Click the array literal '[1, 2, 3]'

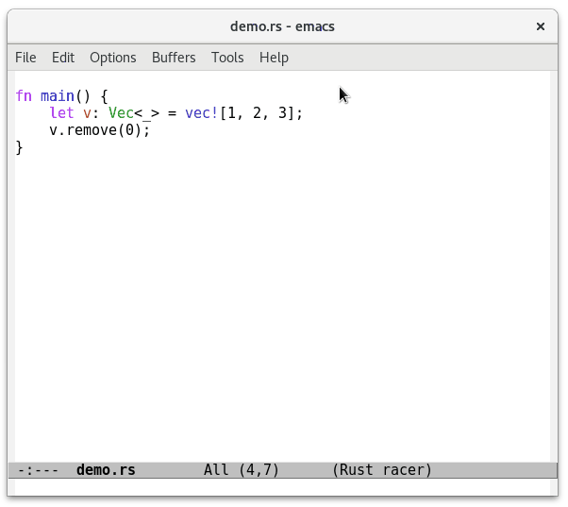(x=257, y=113)
